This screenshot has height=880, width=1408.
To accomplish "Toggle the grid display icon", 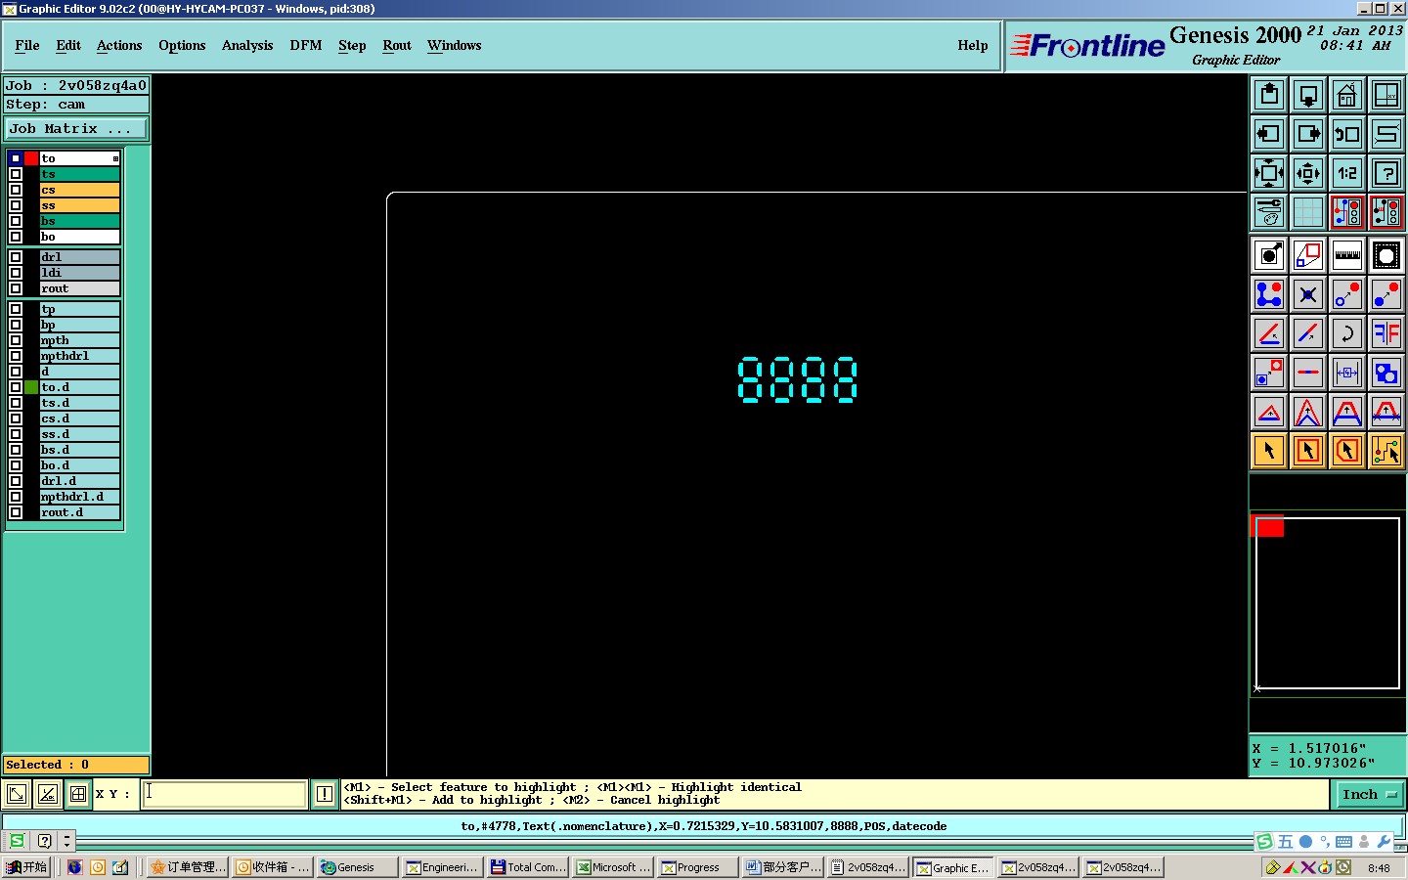I will 1308,212.
